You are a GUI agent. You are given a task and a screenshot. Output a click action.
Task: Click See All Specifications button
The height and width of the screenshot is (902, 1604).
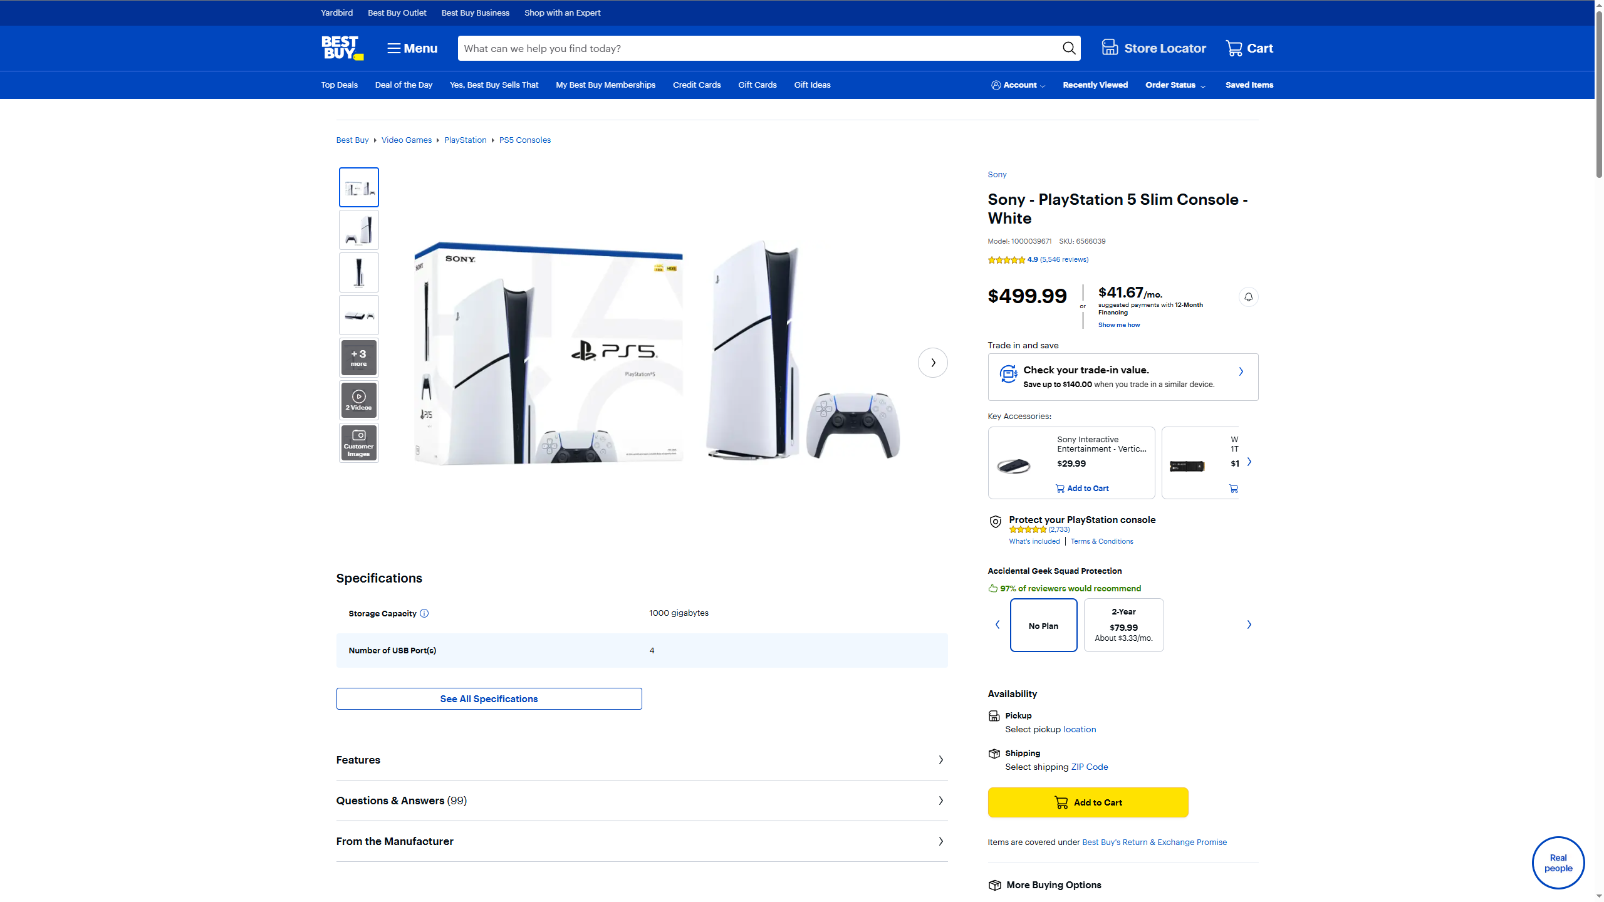point(489,699)
